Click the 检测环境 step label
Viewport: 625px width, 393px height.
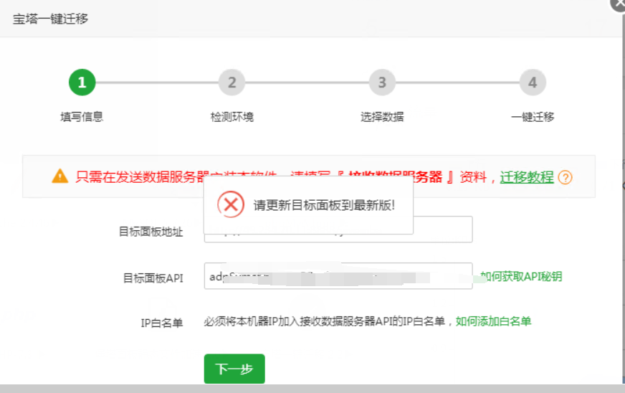point(232,117)
